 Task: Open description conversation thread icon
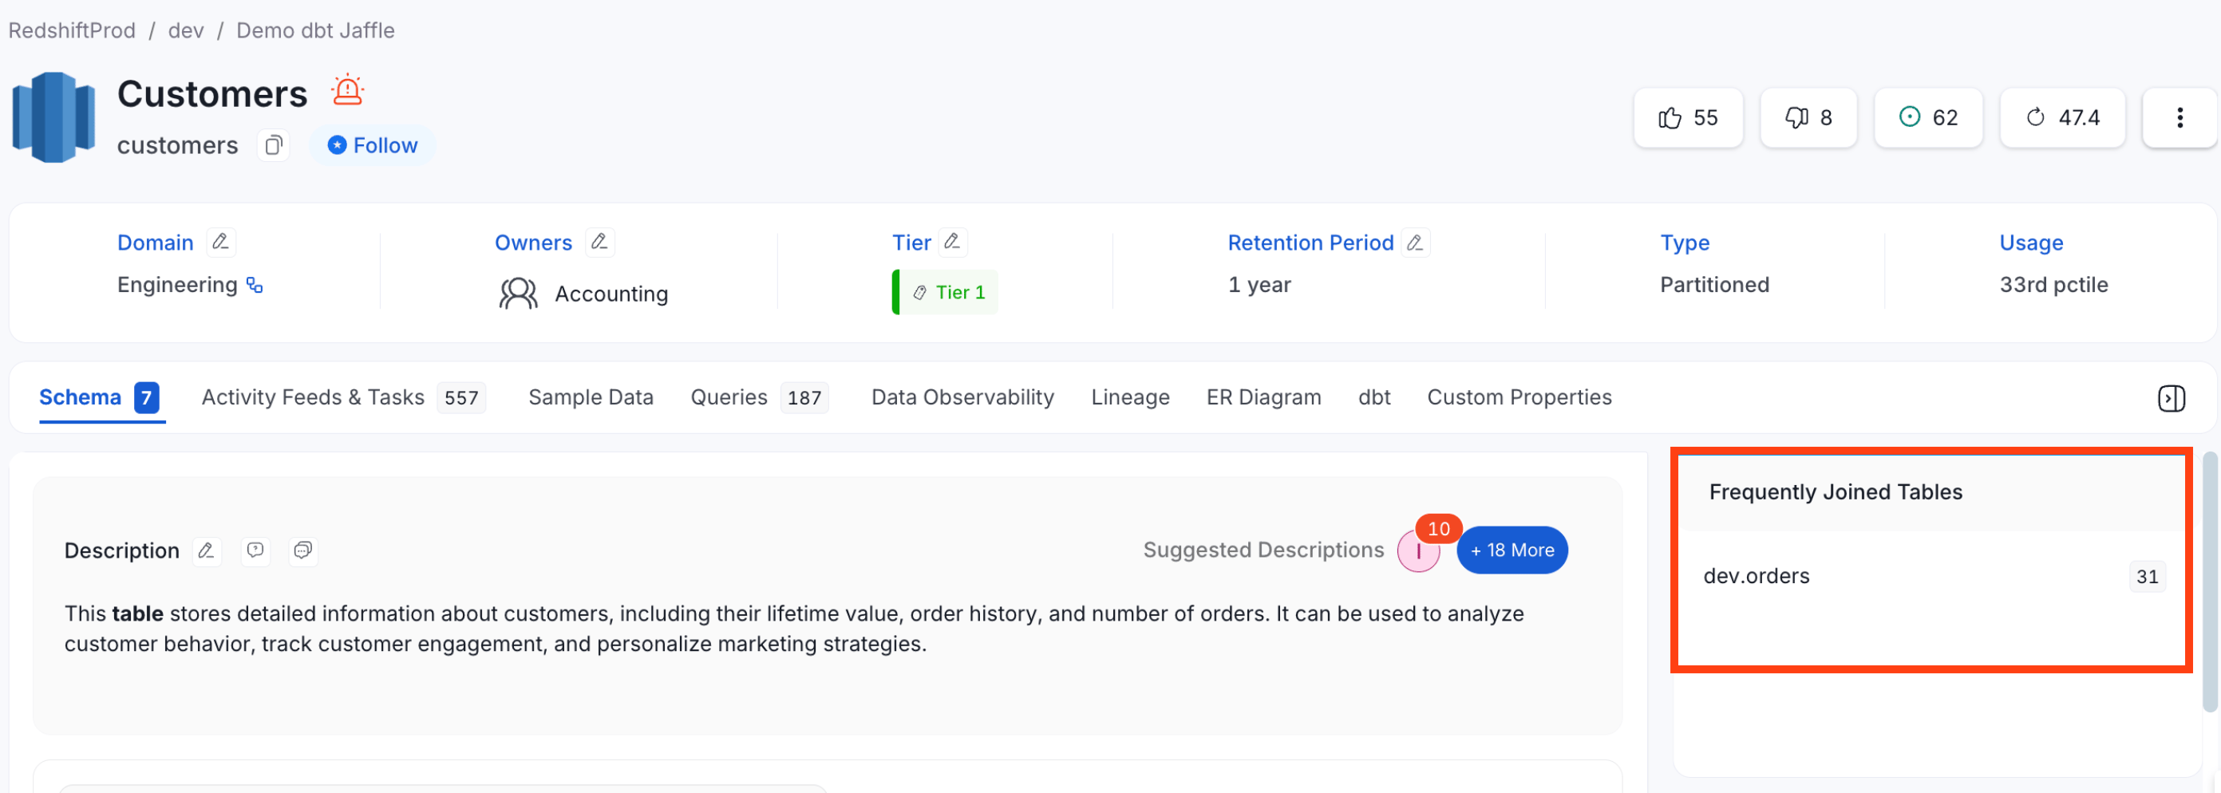(x=302, y=550)
